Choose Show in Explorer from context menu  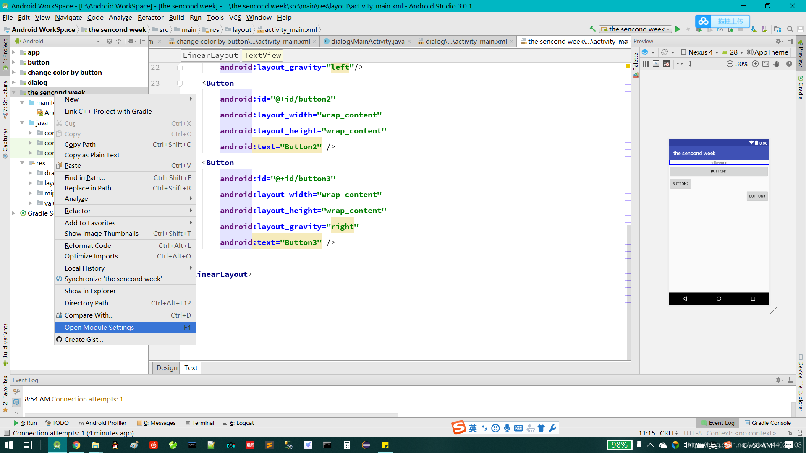tap(125, 291)
